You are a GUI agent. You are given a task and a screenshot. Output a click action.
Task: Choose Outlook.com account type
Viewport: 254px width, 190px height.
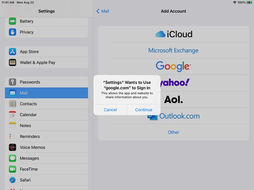point(173,116)
